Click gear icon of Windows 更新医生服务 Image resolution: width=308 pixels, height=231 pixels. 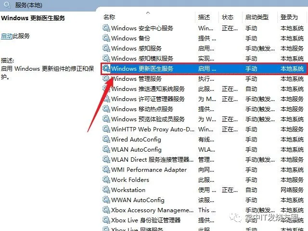coord(106,68)
